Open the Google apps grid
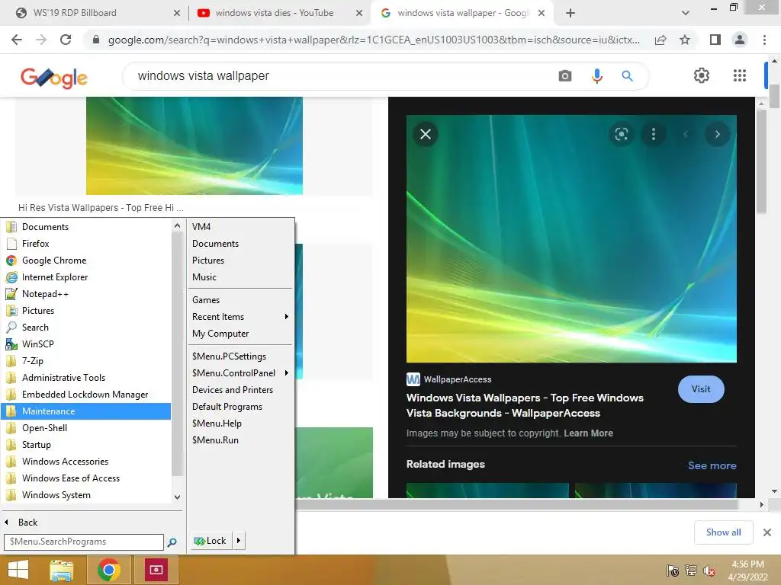Screen dimensions: 781x585 point(740,75)
